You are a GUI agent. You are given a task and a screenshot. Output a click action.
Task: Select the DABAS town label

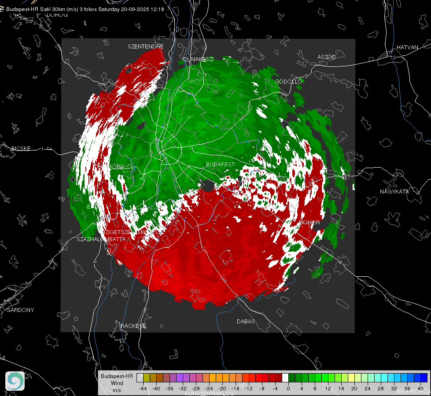coord(246,321)
